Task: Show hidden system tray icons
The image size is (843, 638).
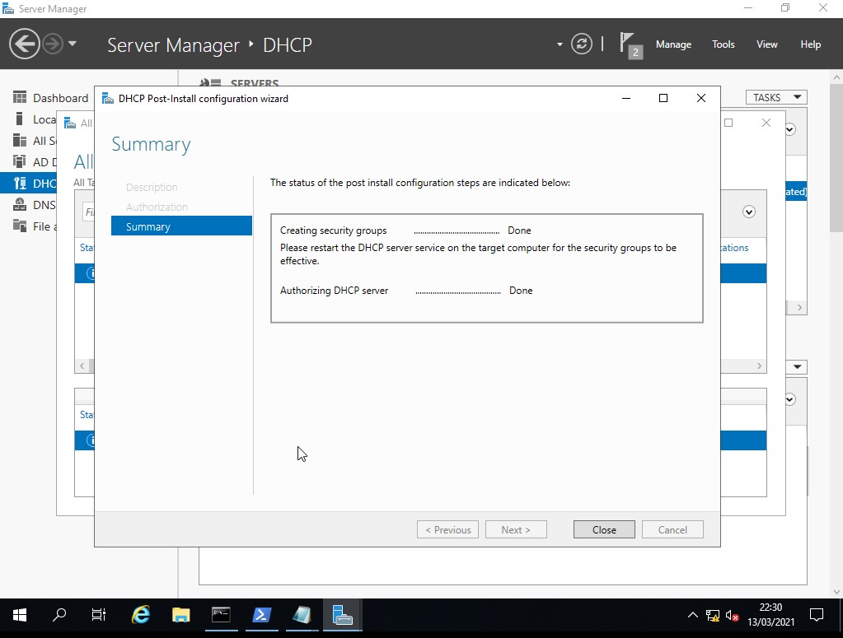Action: point(692,615)
